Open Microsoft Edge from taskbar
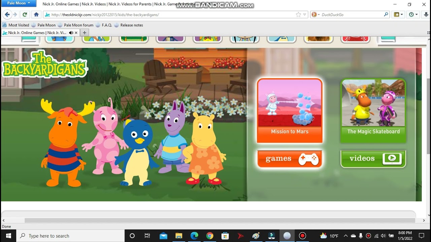Screen dimensions: 431x242 (x=194, y=236)
